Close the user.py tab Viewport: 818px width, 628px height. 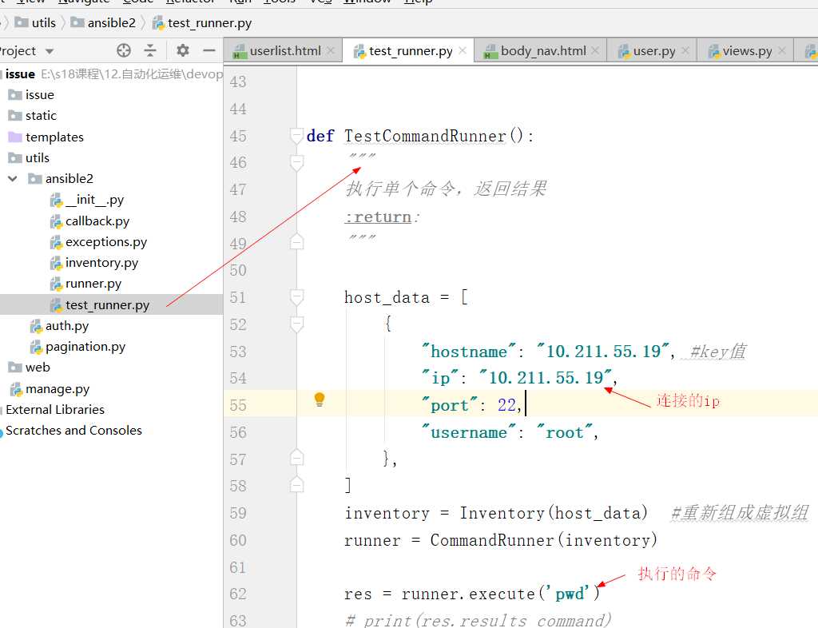coord(685,50)
